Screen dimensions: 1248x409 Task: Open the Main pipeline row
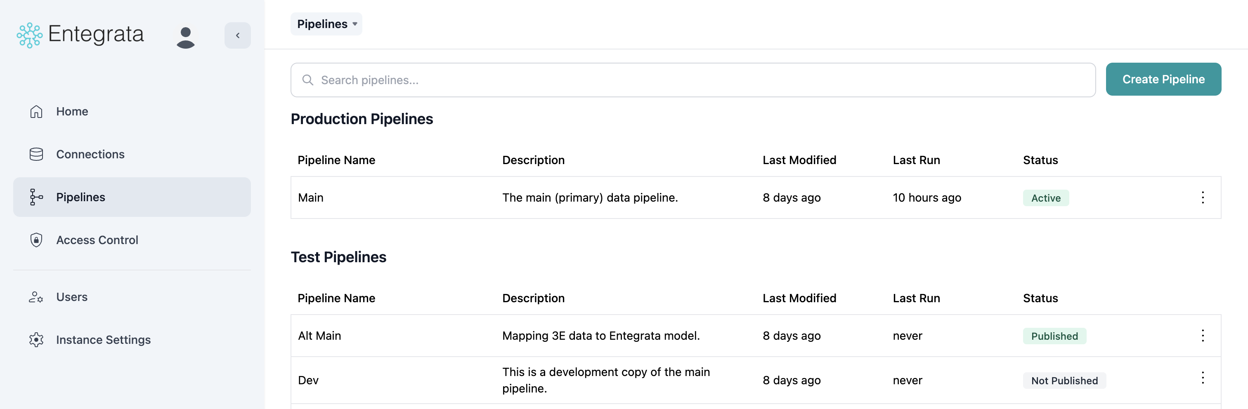pos(756,197)
